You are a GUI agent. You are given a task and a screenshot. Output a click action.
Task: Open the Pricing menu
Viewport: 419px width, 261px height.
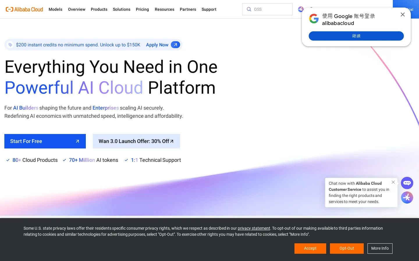point(142,9)
